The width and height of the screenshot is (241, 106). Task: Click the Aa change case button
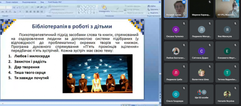[x=15, y=12]
